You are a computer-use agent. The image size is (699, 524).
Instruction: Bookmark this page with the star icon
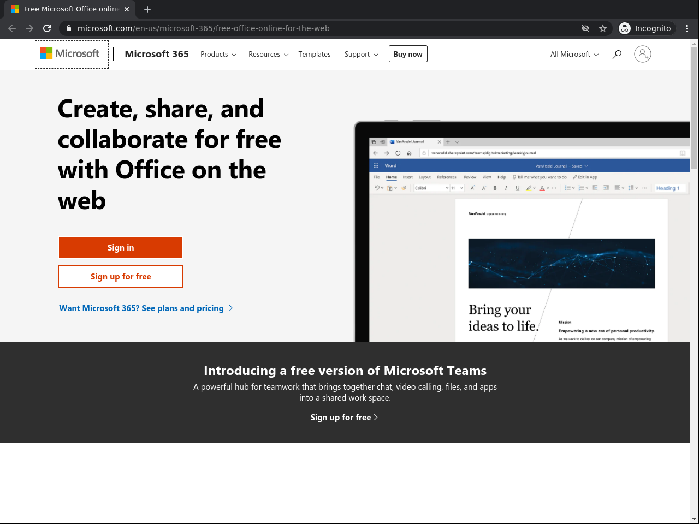(x=603, y=28)
